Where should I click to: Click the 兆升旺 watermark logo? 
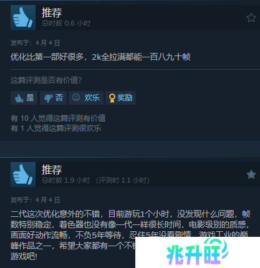[x=198, y=252]
